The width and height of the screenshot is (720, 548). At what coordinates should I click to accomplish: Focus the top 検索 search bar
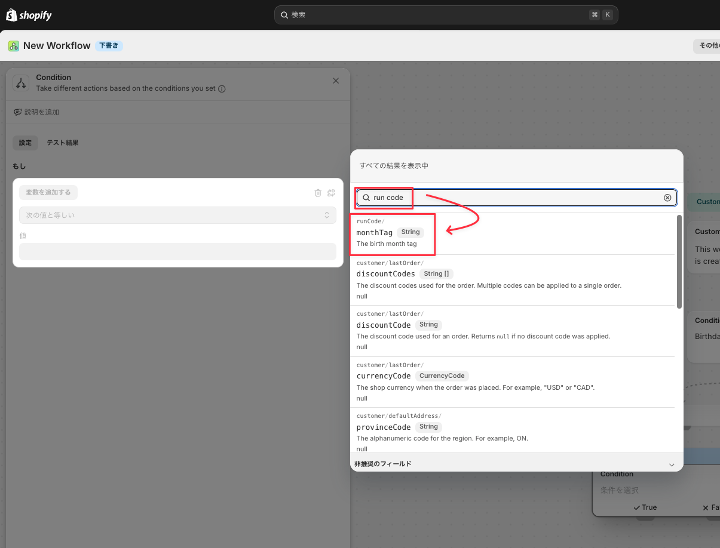point(446,15)
